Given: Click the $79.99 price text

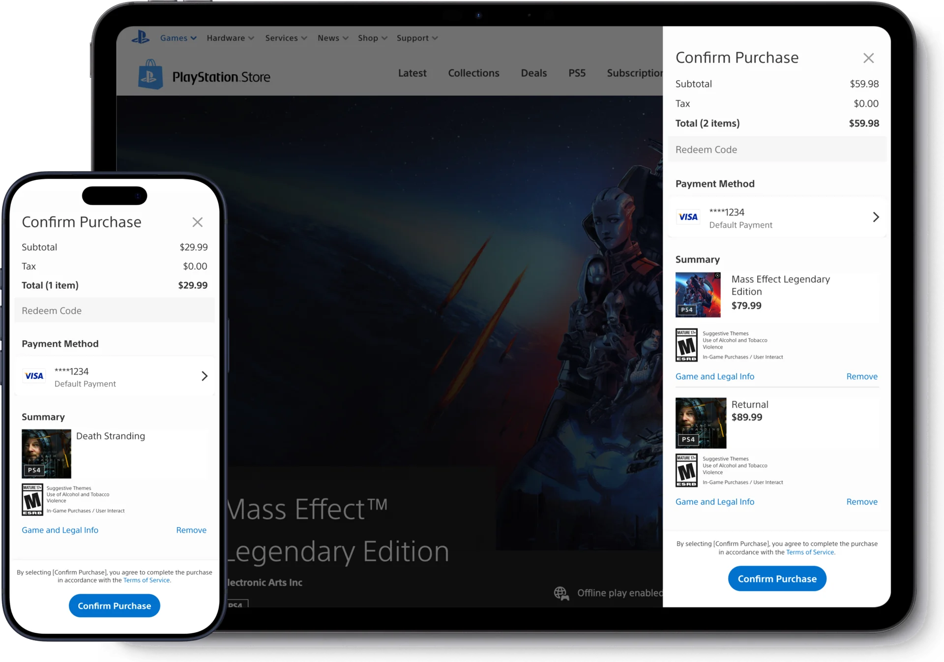Looking at the screenshot, I should tap(746, 306).
